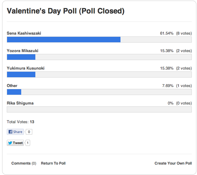Click the Facebook share count box
Screen dimensions: 197x175
[x=29, y=132]
